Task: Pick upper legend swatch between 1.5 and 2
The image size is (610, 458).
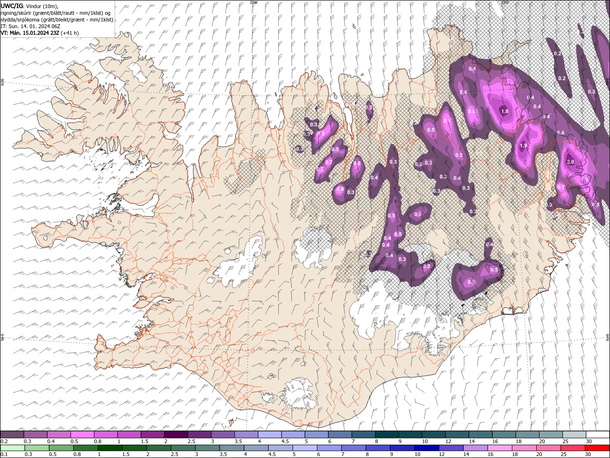Action: pyautogui.click(x=152, y=435)
